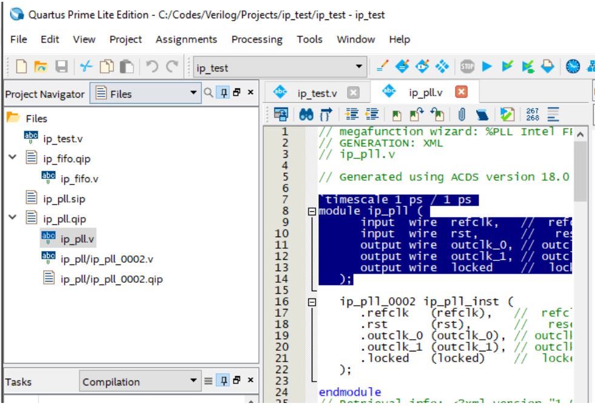595x406 pixels.
Task: Click the paperclip icon in editor toolbar
Action: pos(462,114)
